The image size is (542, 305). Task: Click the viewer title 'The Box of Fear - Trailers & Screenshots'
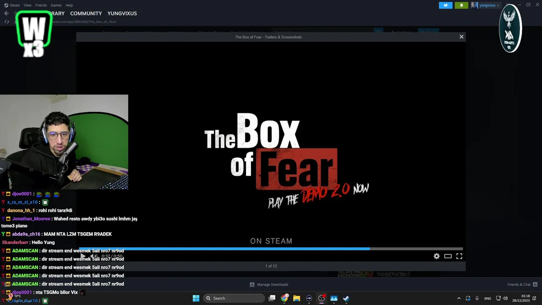click(268, 37)
